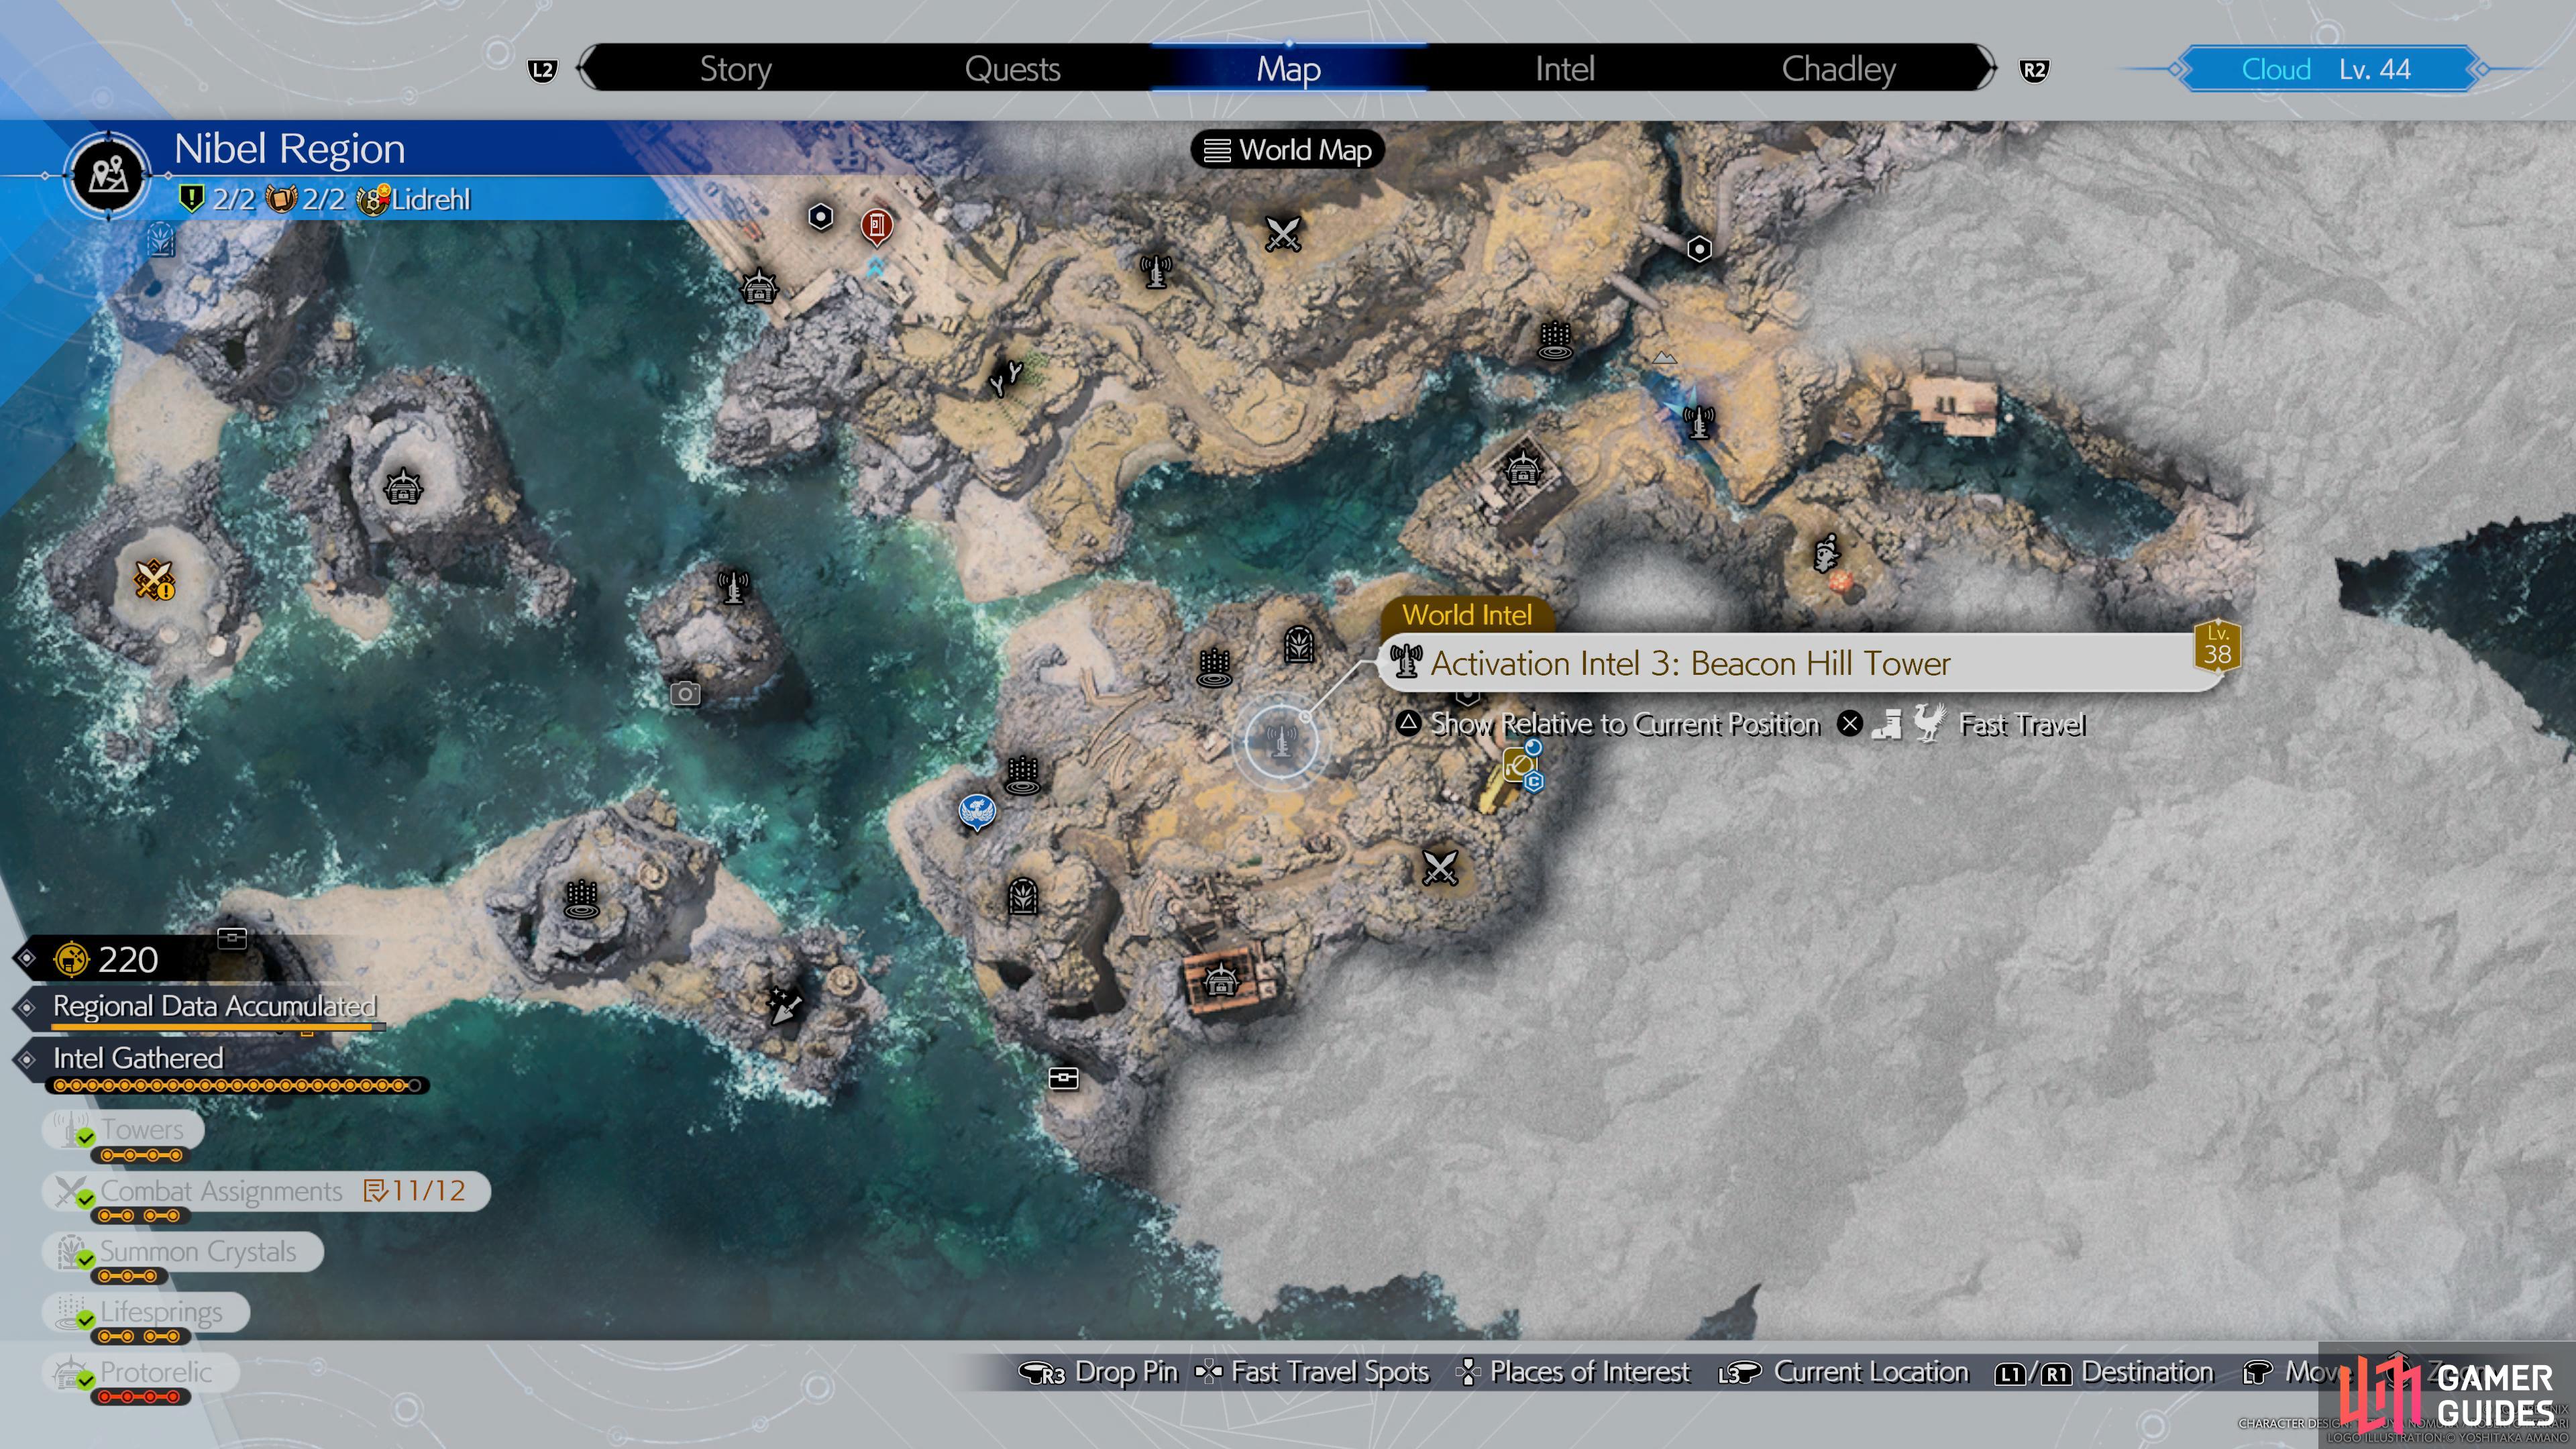Select the lifespring icon above the phoenix marker

[x=1022, y=775]
